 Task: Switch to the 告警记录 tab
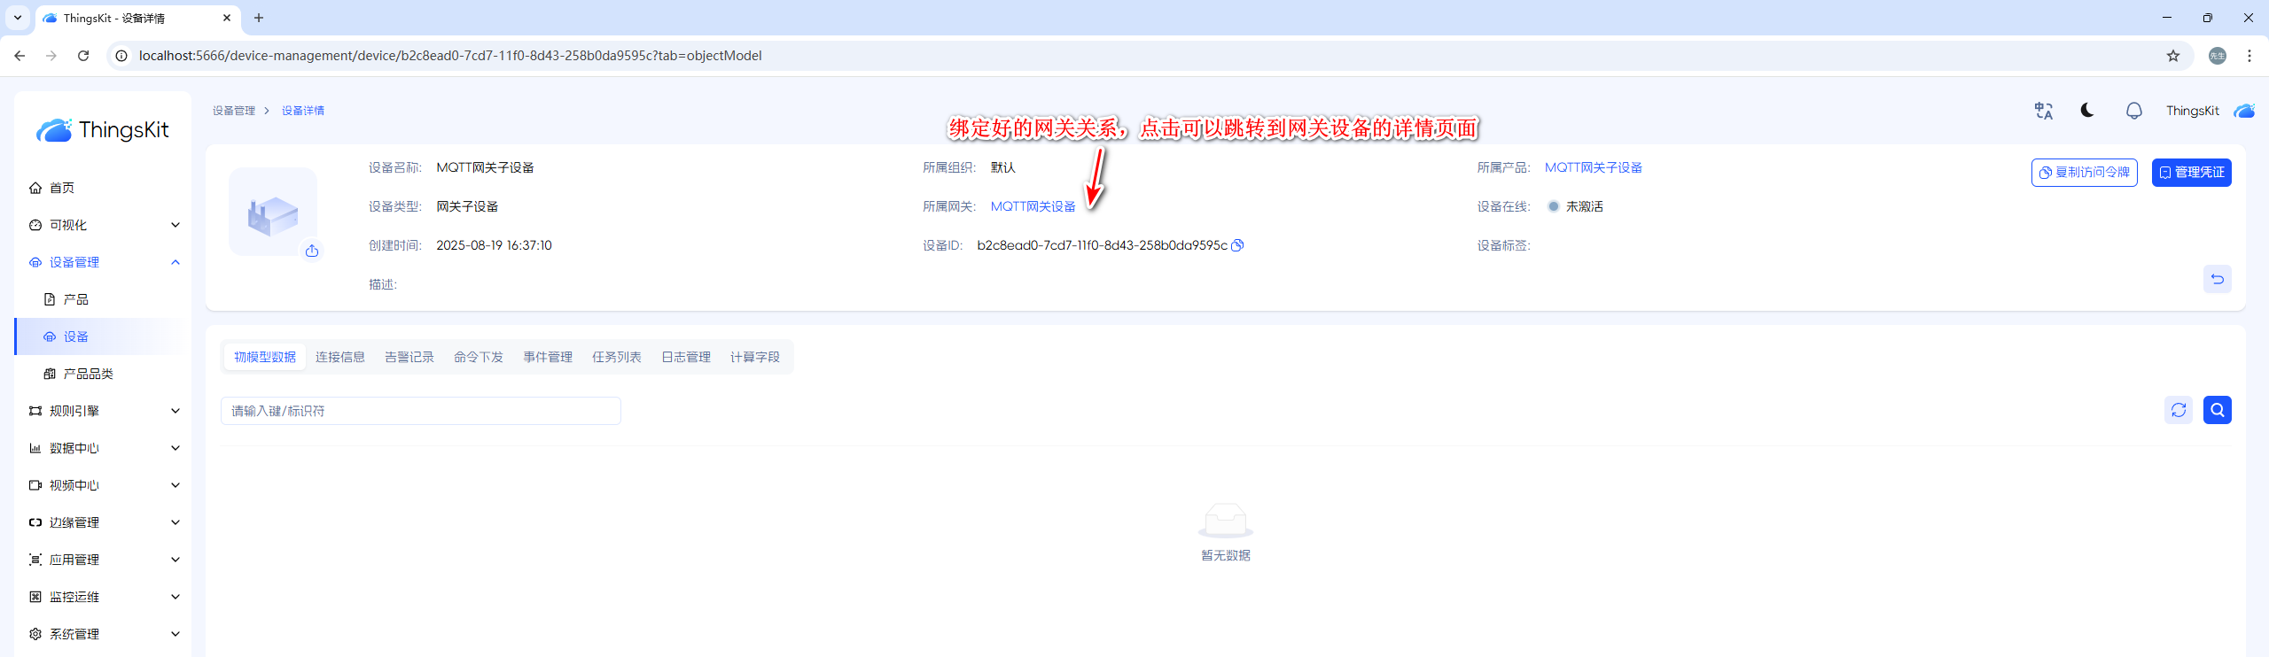pos(409,357)
